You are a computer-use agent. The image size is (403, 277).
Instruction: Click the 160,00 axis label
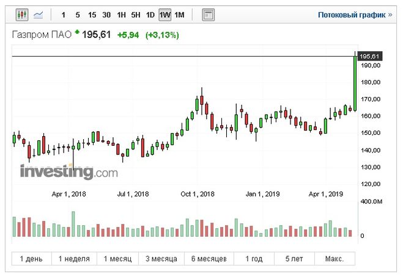pos(371,116)
